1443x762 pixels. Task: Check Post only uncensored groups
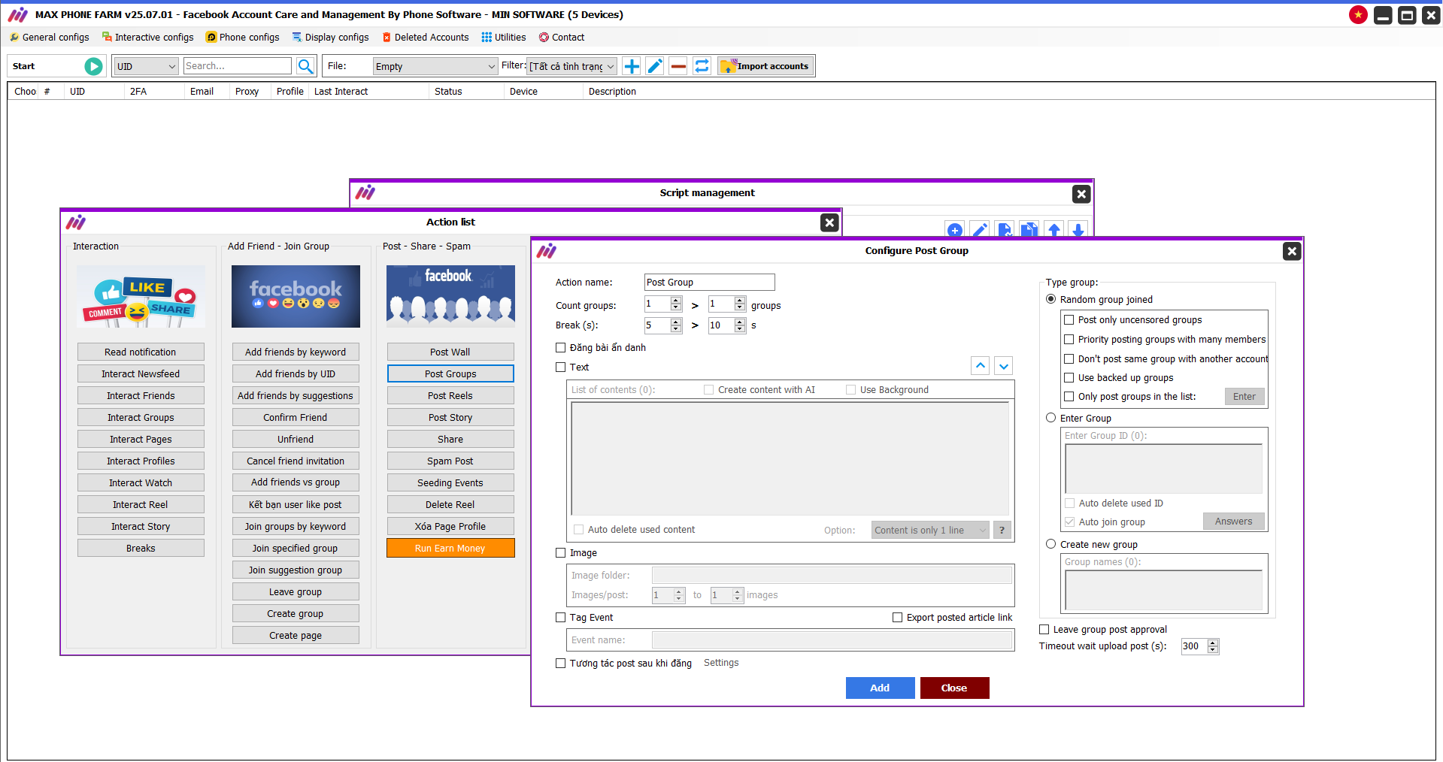1069,320
